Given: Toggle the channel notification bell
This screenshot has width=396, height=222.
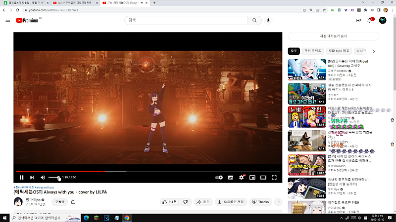Looking at the screenshot, I should (73, 202).
